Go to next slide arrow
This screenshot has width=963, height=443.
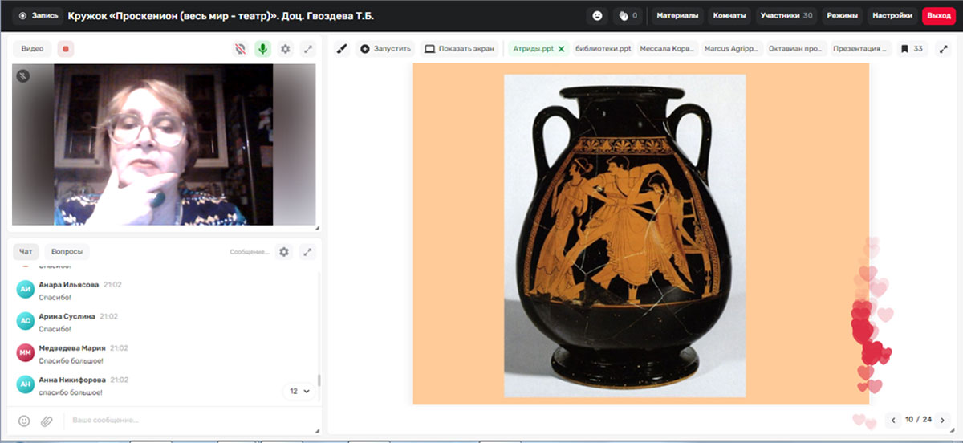tap(943, 420)
